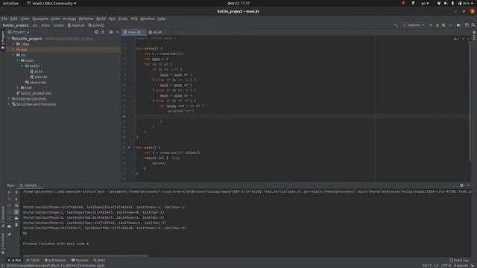The width and height of the screenshot is (477, 268).
Task: Toggle the Favorites tool window stripe button
Action: (x=3, y=243)
